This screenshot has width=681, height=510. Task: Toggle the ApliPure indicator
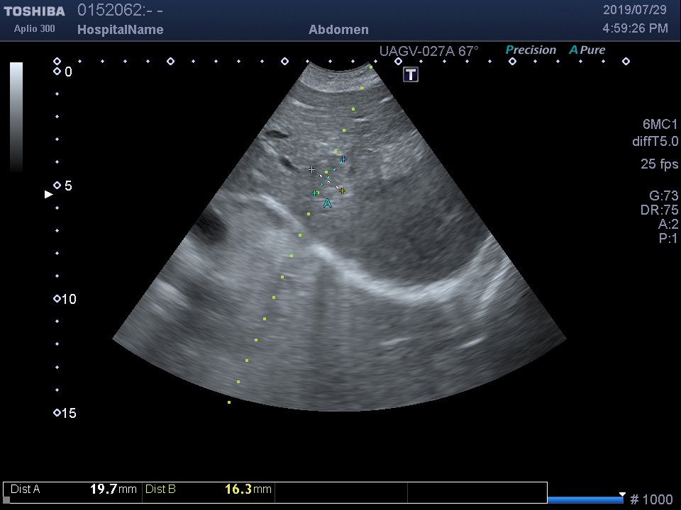coord(587,50)
